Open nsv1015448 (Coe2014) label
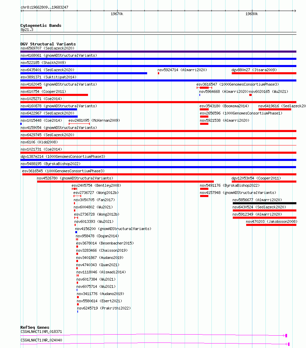 (41, 120)
